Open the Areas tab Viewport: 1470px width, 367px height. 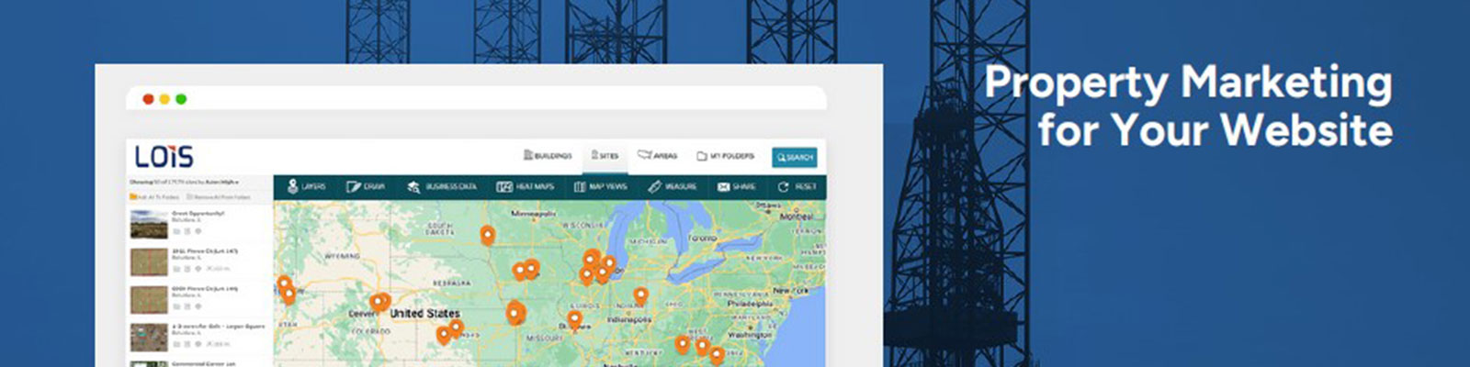(657, 157)
